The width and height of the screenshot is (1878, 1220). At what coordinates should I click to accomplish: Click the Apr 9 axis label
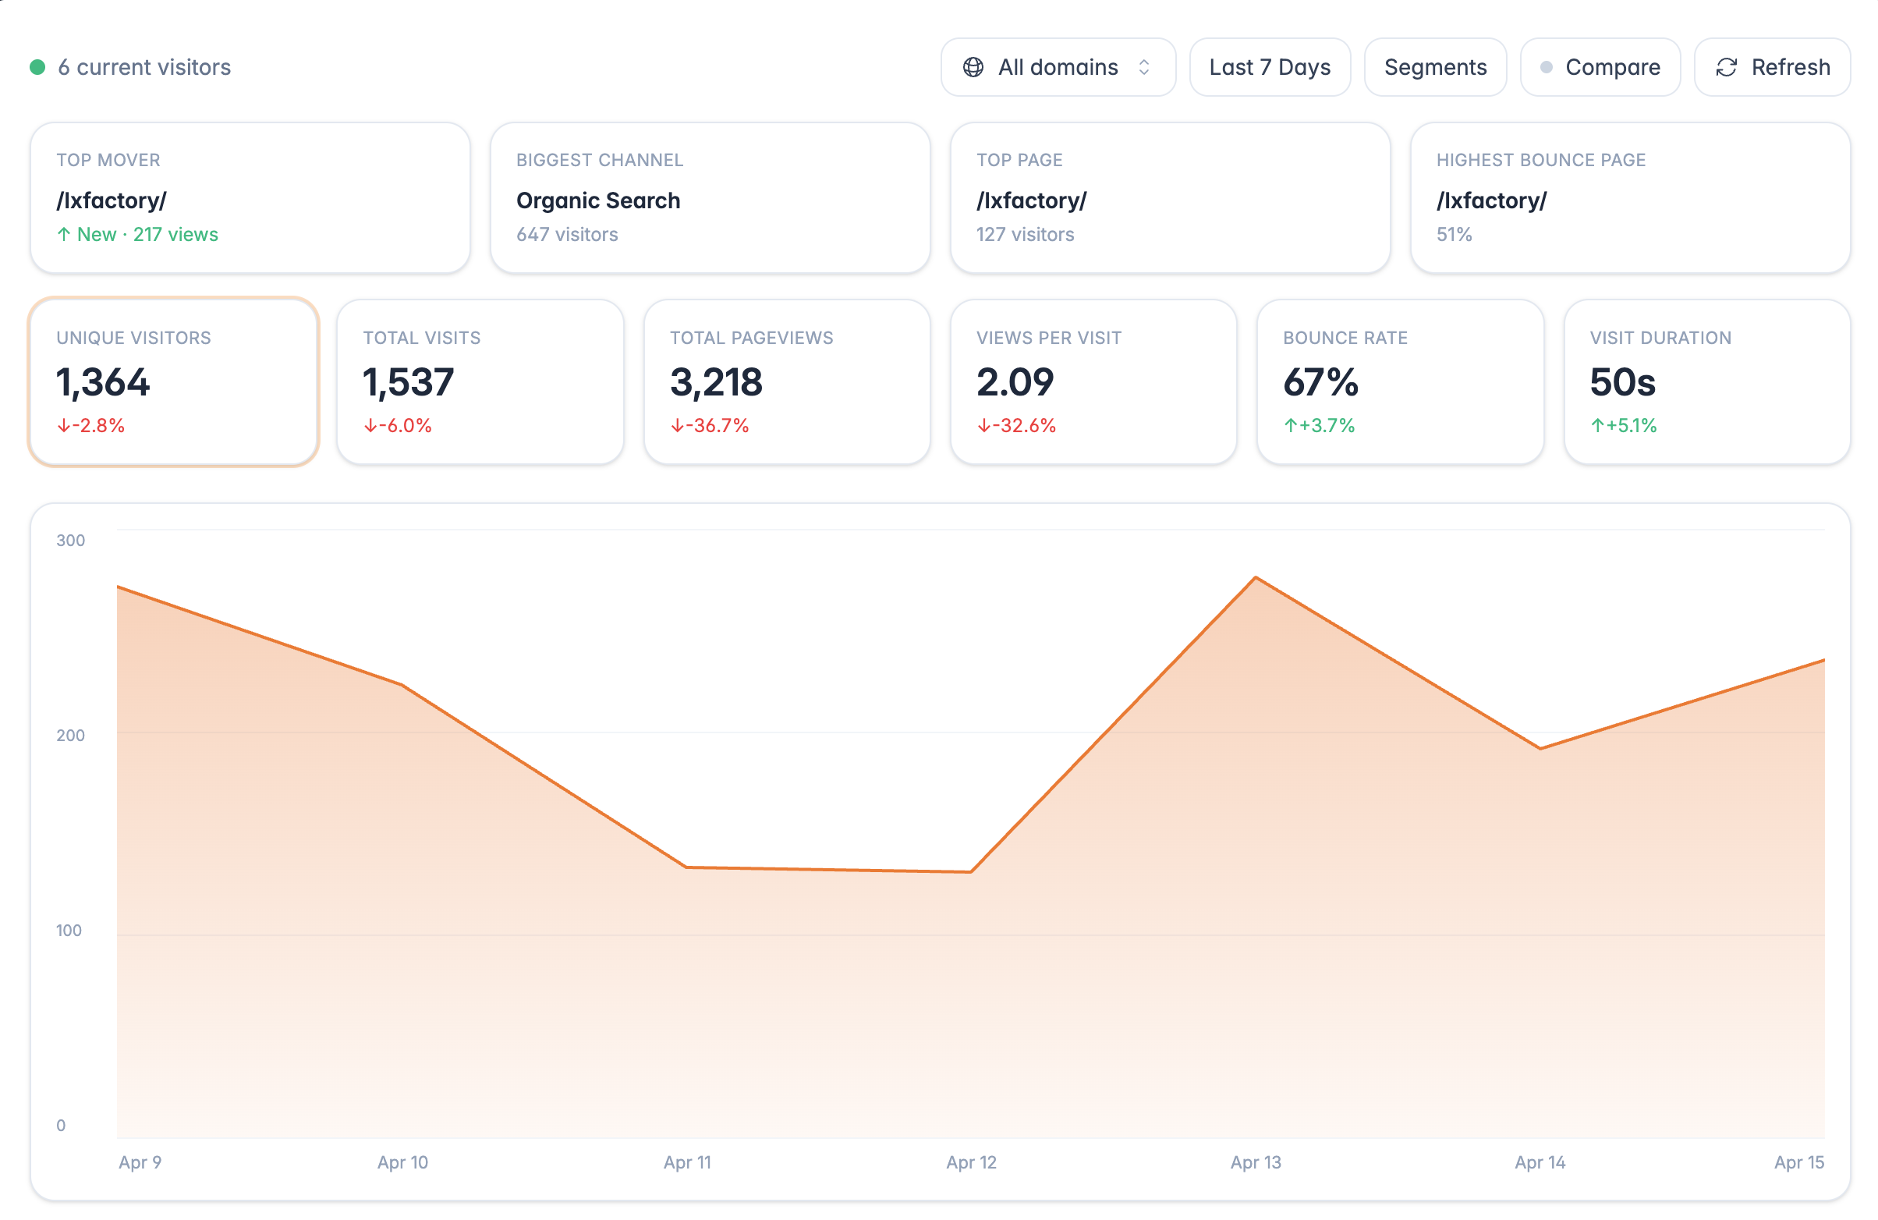(x=140, y=1161)
